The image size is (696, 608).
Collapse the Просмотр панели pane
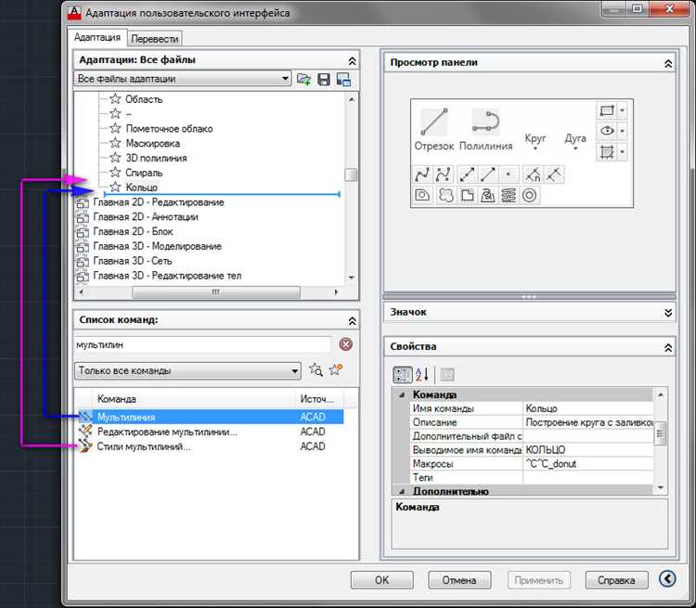click(668, 63)
